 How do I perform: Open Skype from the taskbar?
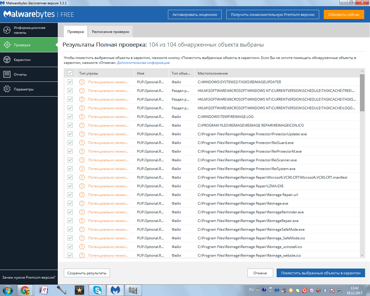click(x=97, y=290)
